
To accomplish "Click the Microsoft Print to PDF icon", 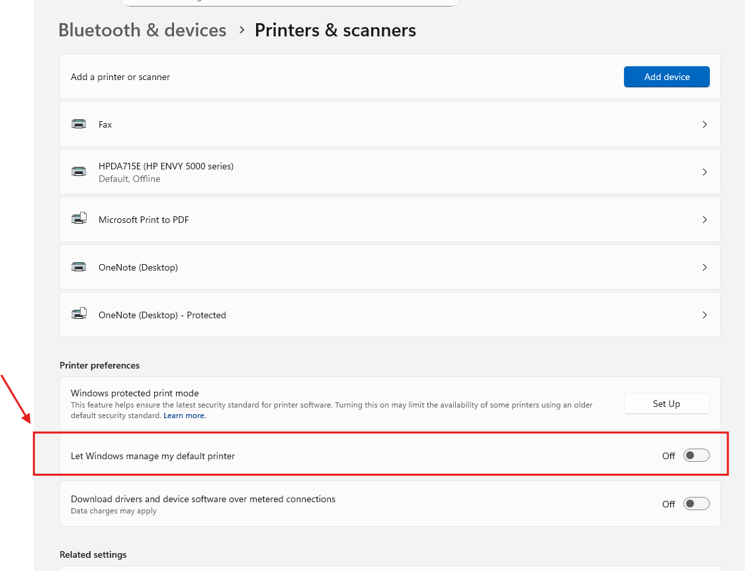I will [79, 220].
